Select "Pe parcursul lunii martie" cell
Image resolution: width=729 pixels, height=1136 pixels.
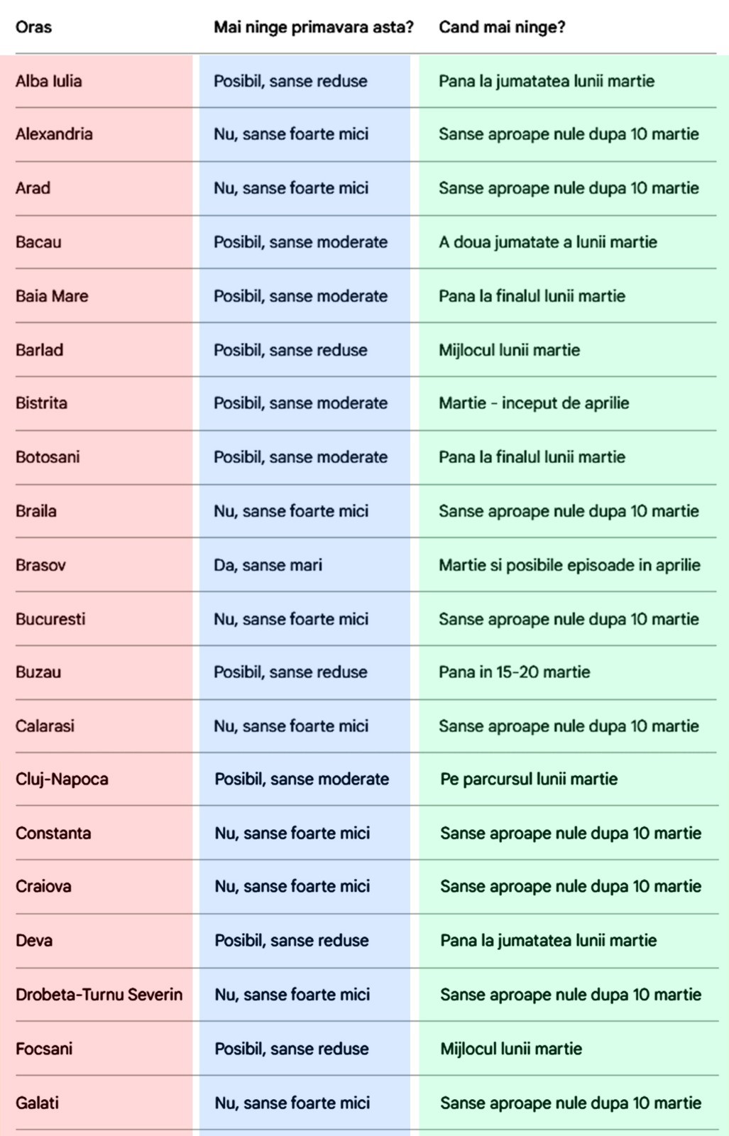coord(529,779)
